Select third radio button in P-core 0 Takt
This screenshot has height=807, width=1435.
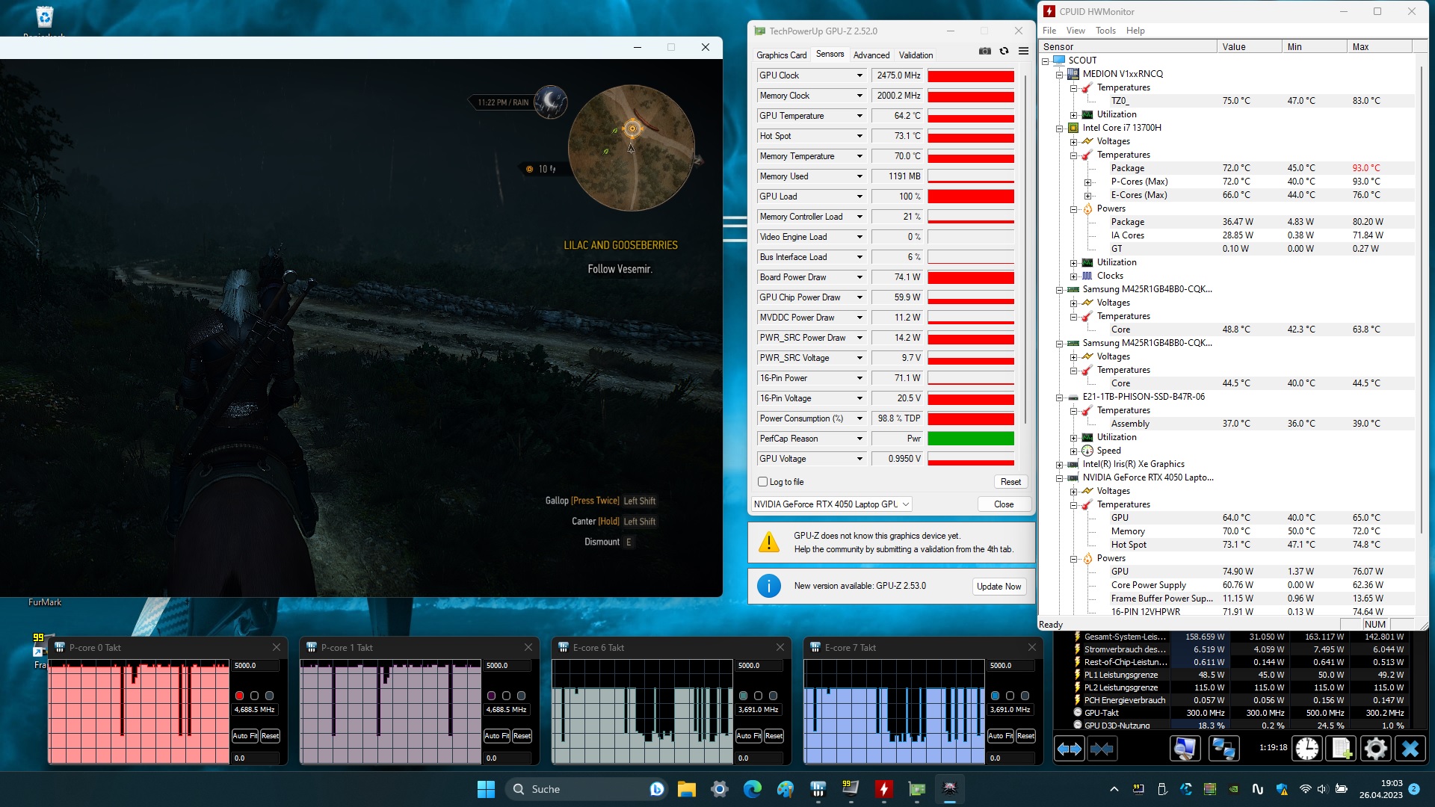(269, 696)
